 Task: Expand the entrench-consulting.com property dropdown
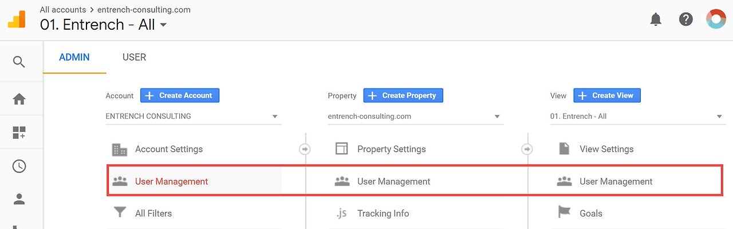[416, 116]
